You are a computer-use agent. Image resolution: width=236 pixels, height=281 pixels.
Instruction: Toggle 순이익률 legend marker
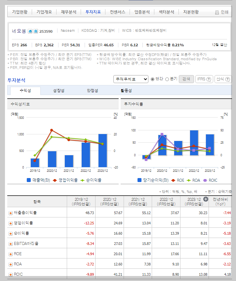point(83,180)
